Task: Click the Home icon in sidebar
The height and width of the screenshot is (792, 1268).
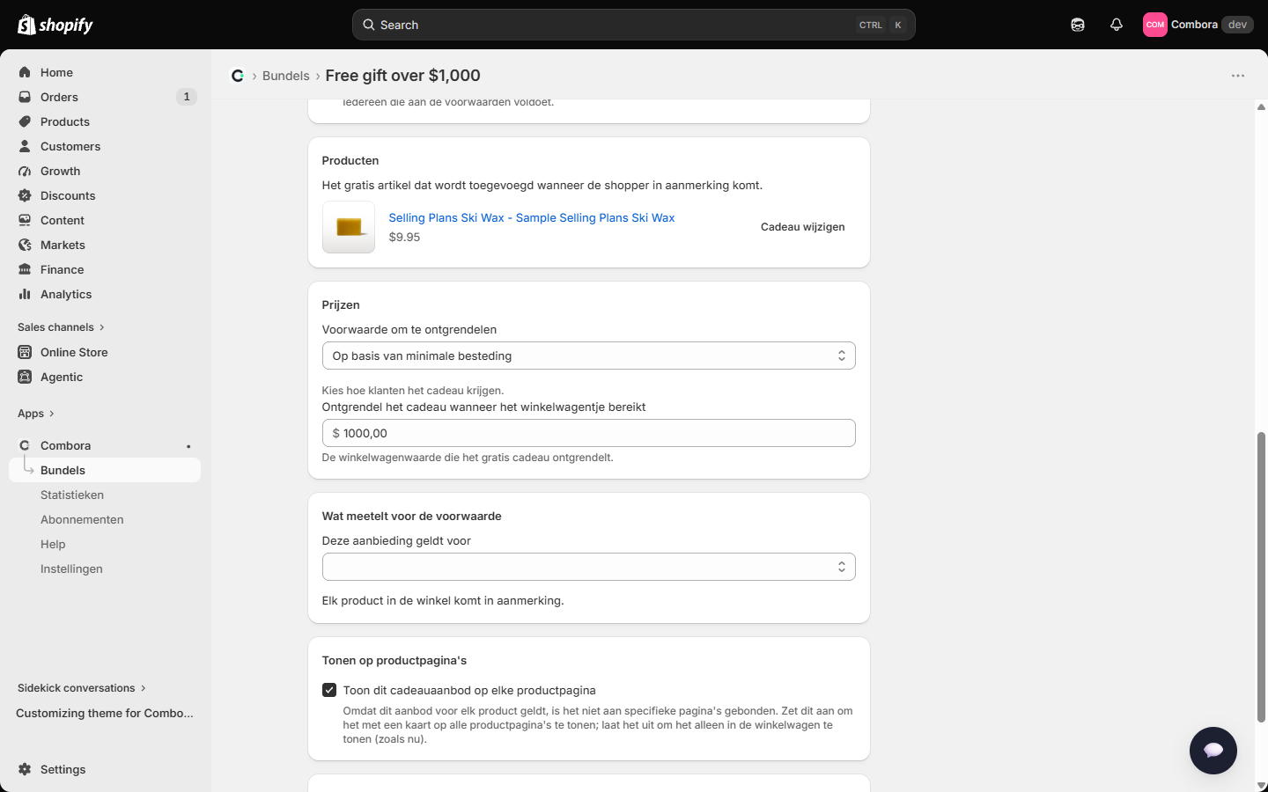Action: click(x=25, y=72)
